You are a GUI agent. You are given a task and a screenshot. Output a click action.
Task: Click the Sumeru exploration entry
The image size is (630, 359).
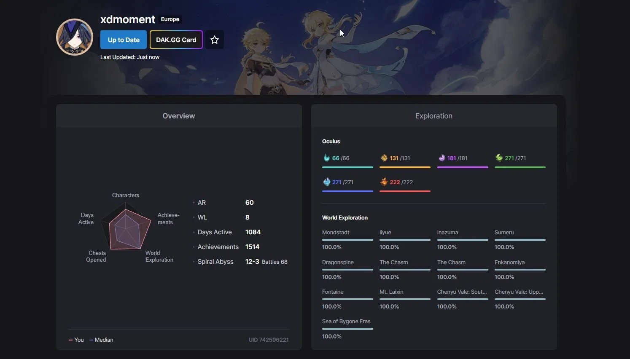520,240
